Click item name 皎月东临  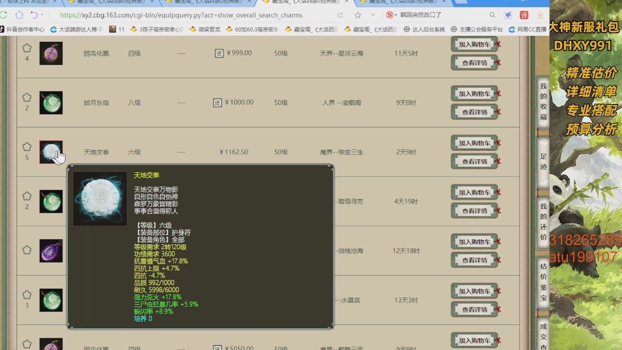tap(96, 103)
